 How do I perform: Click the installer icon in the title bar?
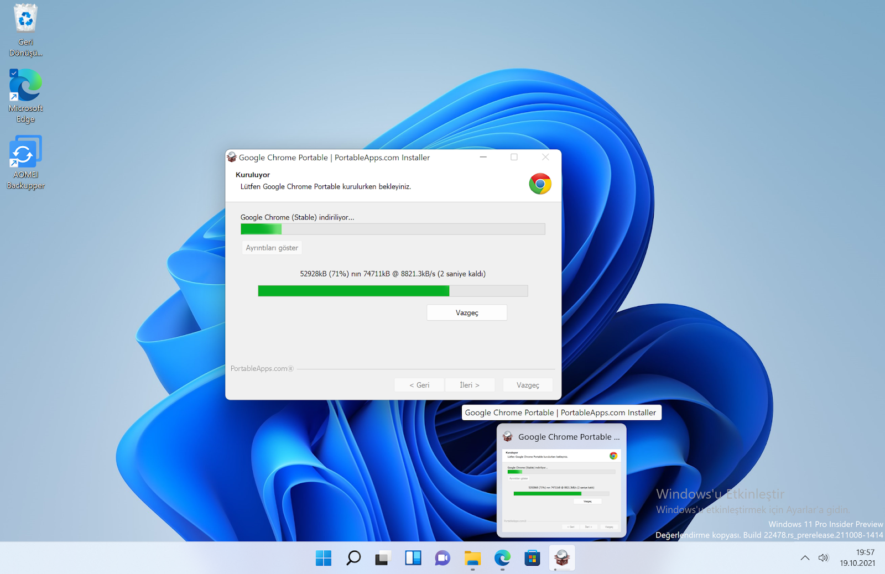232,157
